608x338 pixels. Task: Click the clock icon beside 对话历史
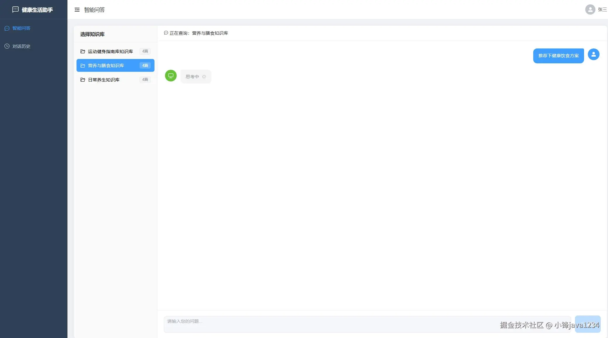click(7, 46)
